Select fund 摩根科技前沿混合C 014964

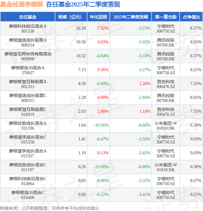(28, 181)
